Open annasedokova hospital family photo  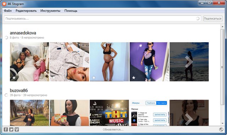click(29, 62)
